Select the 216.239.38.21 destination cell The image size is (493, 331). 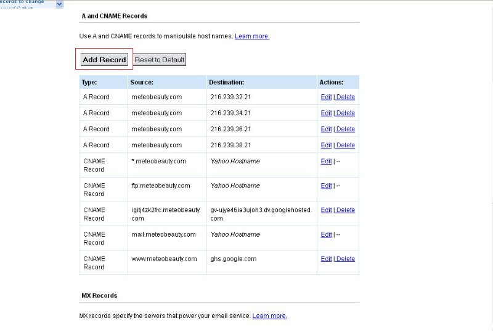click(x=261, y=145)
